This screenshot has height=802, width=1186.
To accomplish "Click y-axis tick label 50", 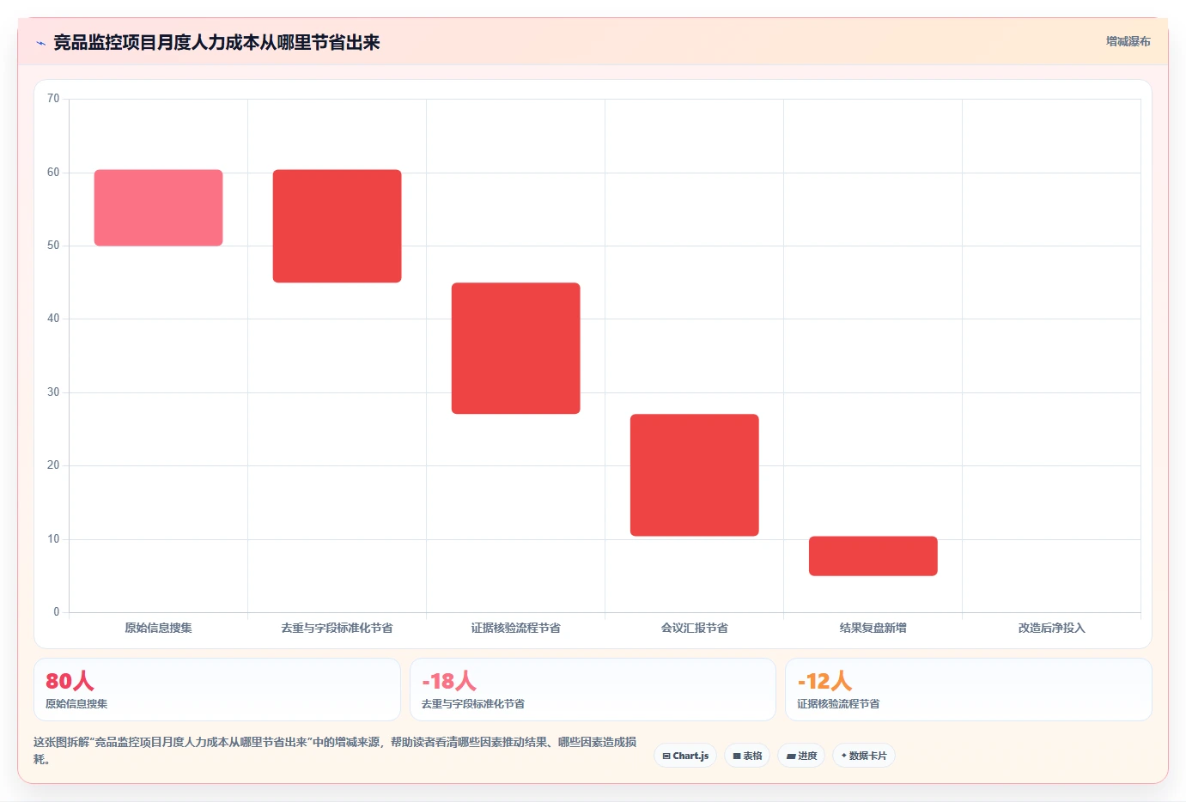I will 53,246.
